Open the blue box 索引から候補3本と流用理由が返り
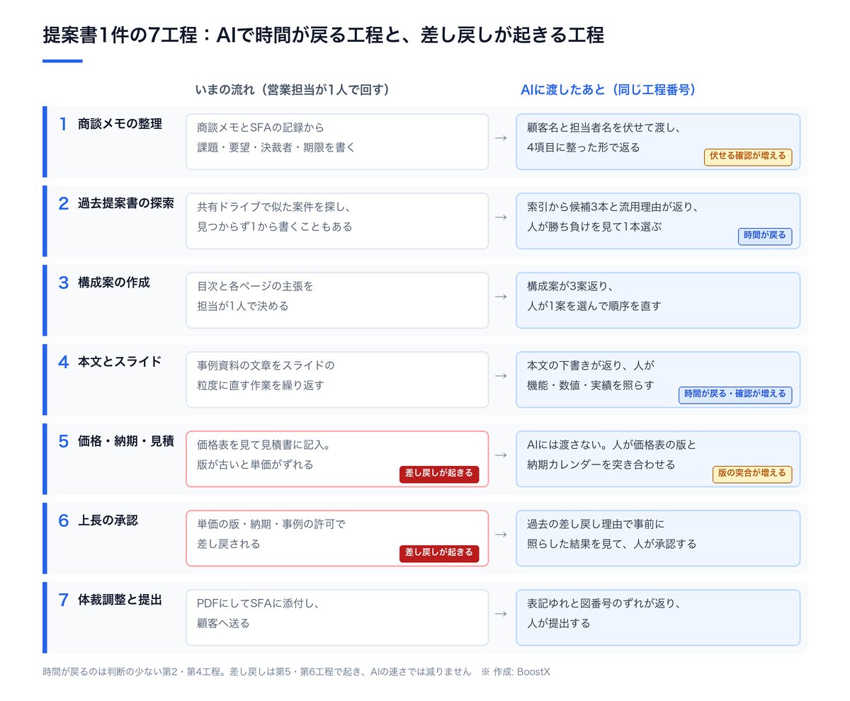The height and width of the screenshot is (701, 850). tap(658, 221)
